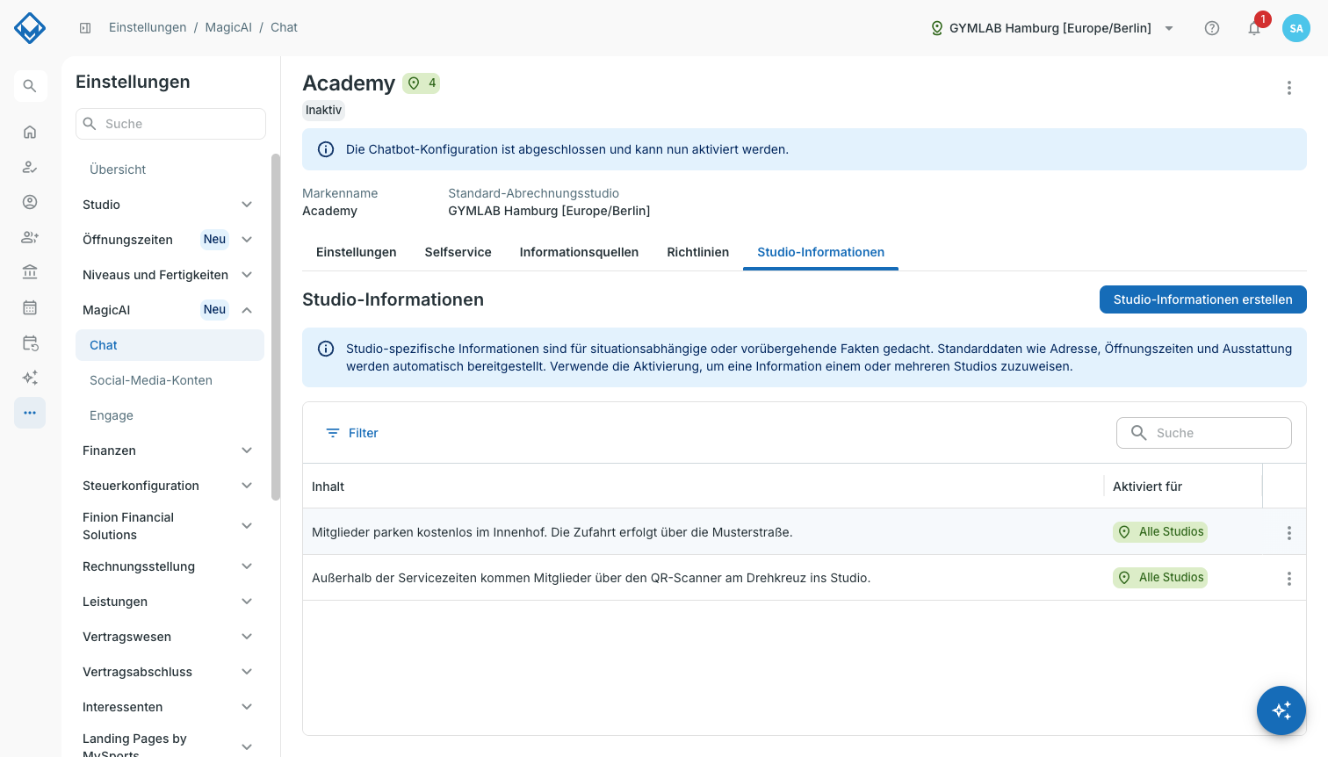Open the sparkle AI icon in left rail
The width and height of the screenshot is (1328, 757).
point(30,378)
